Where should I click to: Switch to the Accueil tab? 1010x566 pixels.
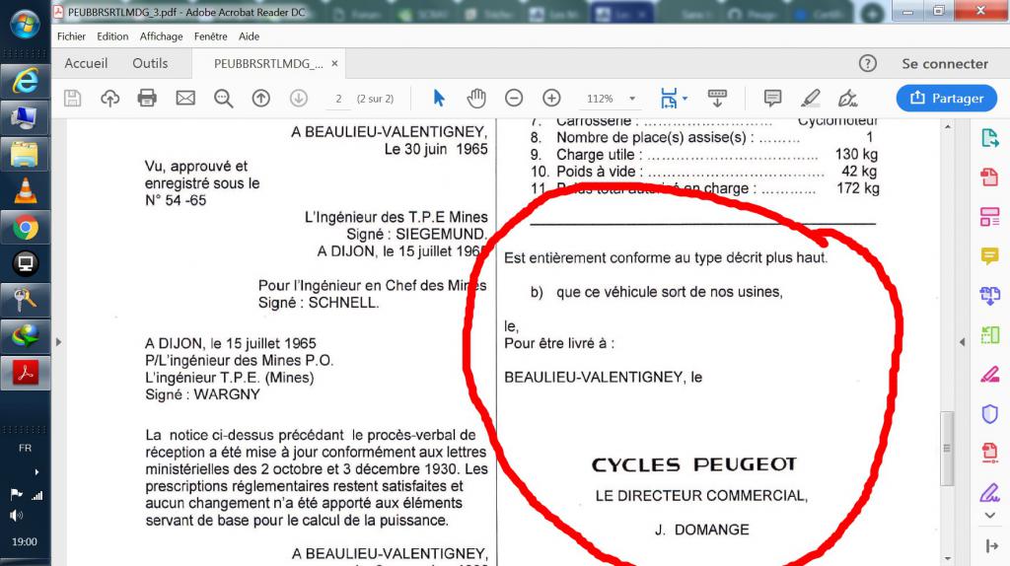click(x=86, y=63)
